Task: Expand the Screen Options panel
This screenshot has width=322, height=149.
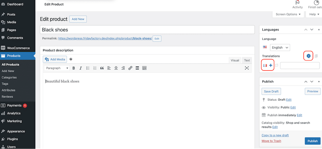Action: click(x=288, y=14)
